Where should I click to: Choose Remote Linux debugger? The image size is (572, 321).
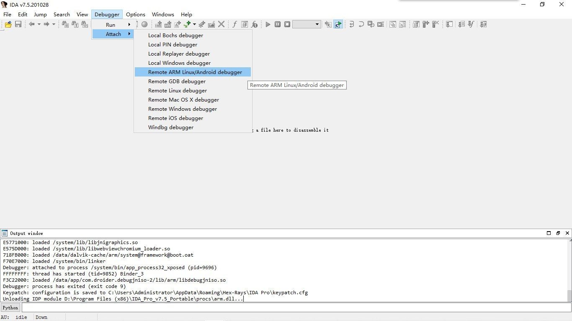tap(193, 90)
